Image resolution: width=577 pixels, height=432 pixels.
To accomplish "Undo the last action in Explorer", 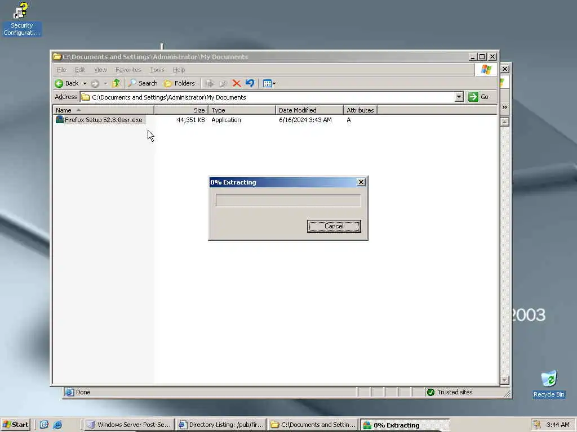I will click(x=250, y=83).
